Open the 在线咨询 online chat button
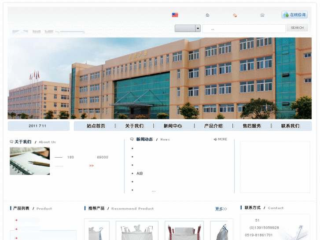Viewport: 320px width, 240px height. point(295,15)
